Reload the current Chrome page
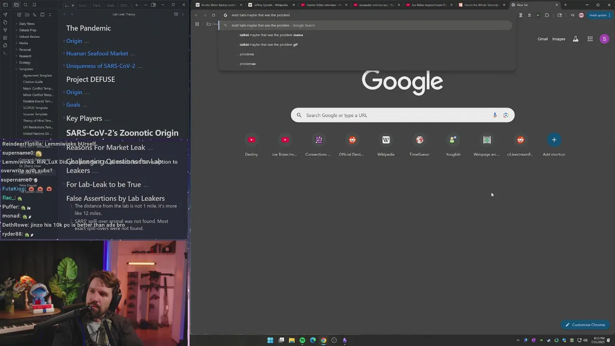The width and height of the screenshot is (615, 346). 213,15
